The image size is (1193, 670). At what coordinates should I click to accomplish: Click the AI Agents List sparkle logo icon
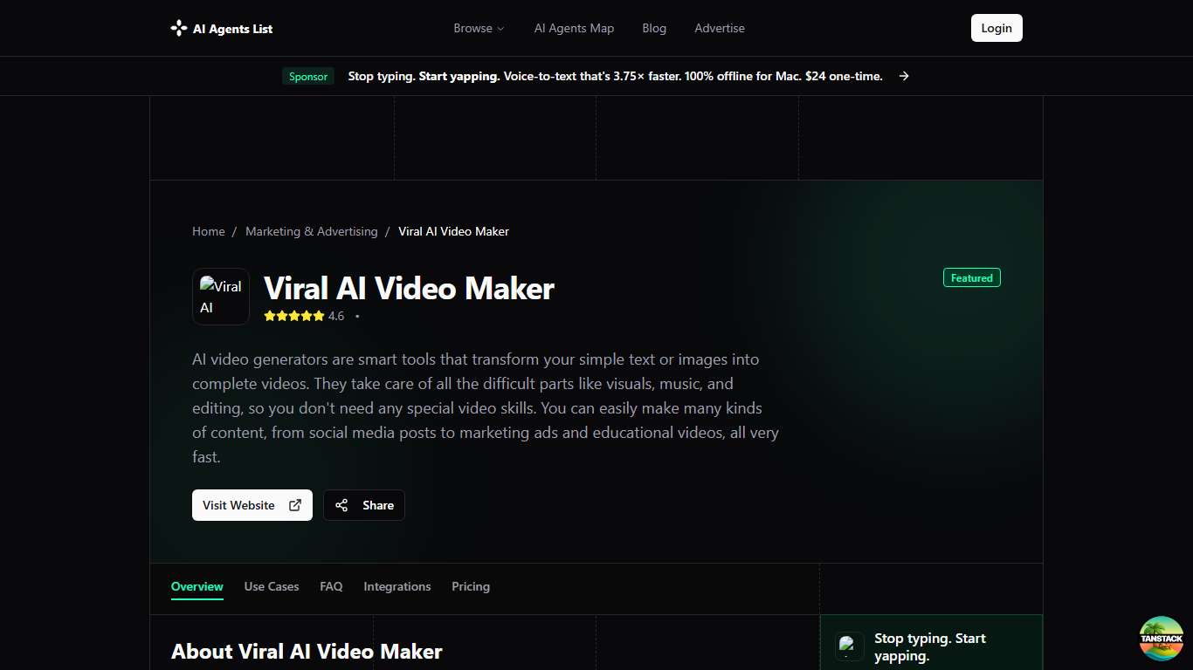177,27
